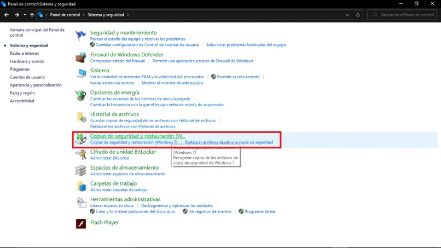This screenshot has height=248, width=441.
Task: Click the Buscar en el Panel de control field
Action: [x=402, y=15]
